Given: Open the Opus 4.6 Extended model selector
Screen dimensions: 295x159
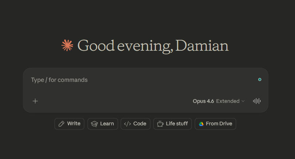Looking at the screenshot, I should tap(219, 101).
